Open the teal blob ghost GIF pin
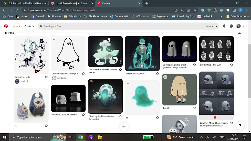Viewport: 251px width, 141px height. point(142,97)
